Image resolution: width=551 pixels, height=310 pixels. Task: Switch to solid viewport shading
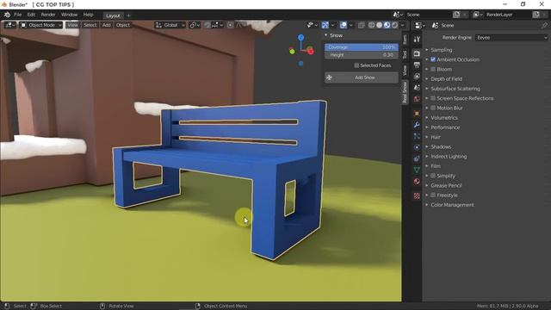[379, 25]
